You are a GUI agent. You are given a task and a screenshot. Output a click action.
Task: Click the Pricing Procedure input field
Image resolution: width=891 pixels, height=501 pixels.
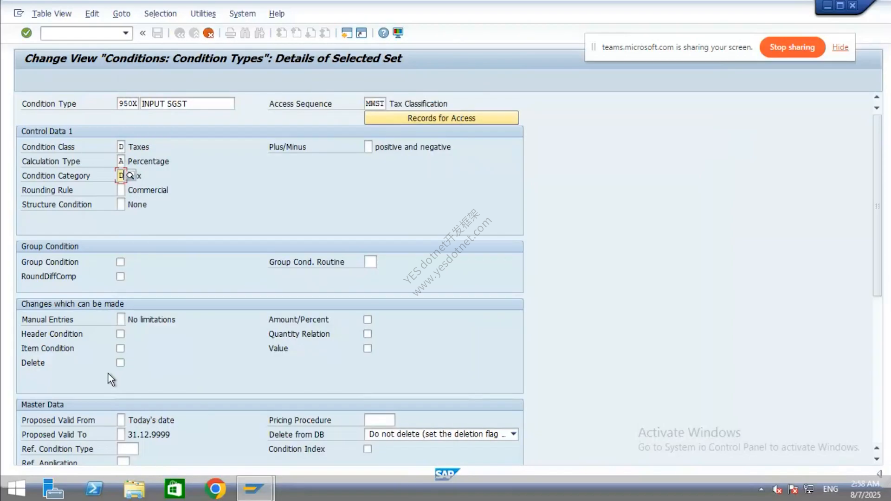[380, 420]
